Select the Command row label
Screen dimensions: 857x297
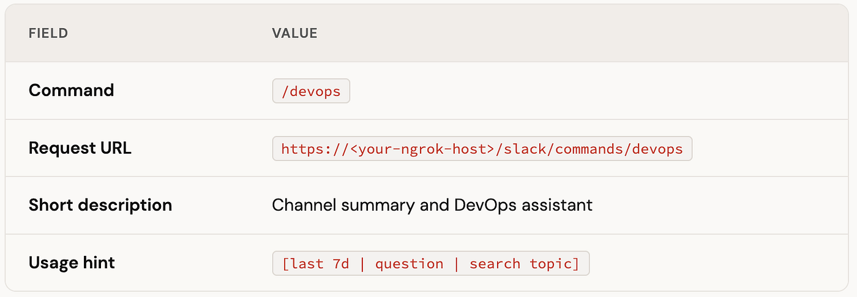click(72, 91)
